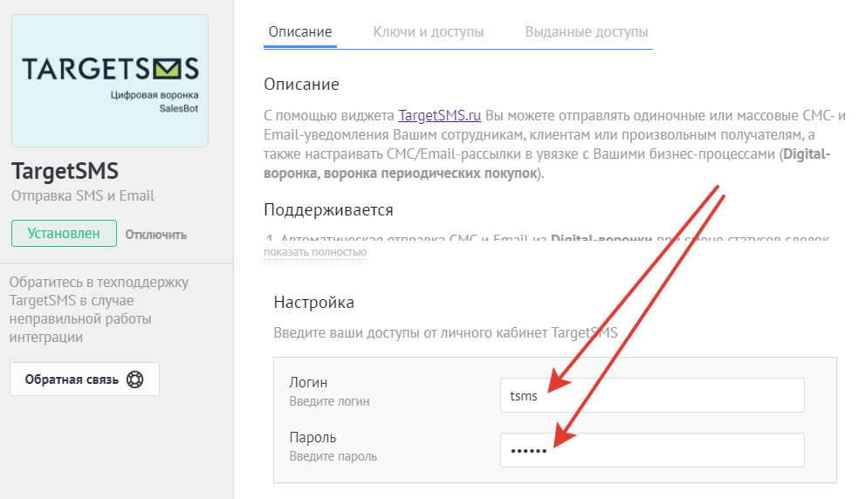859x499 pixels.
Task: Open the Описание tab
Action: (x=299, y=31)
